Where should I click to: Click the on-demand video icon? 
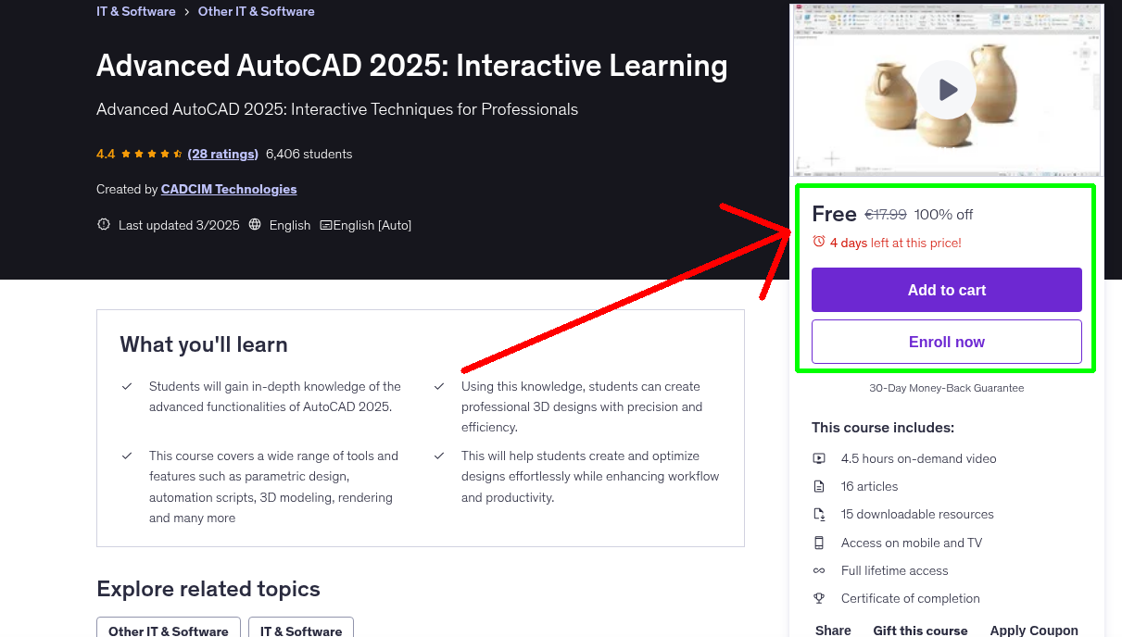(x=819, y=458)
